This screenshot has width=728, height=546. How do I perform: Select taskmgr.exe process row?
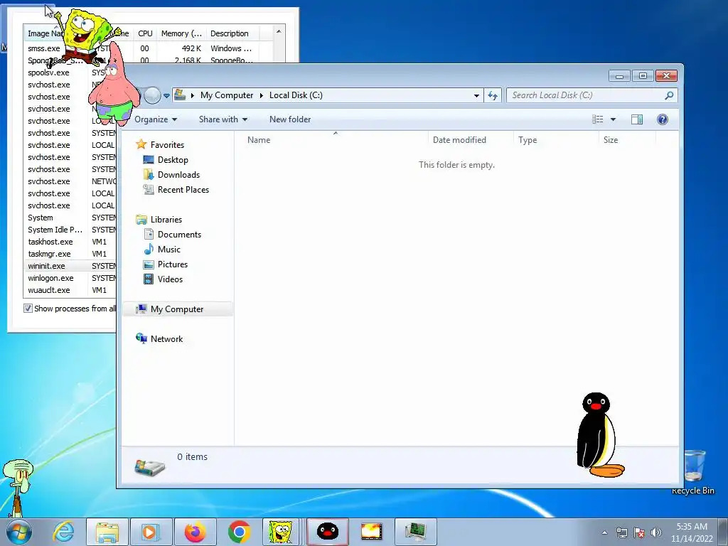click(x=70, y=254)
